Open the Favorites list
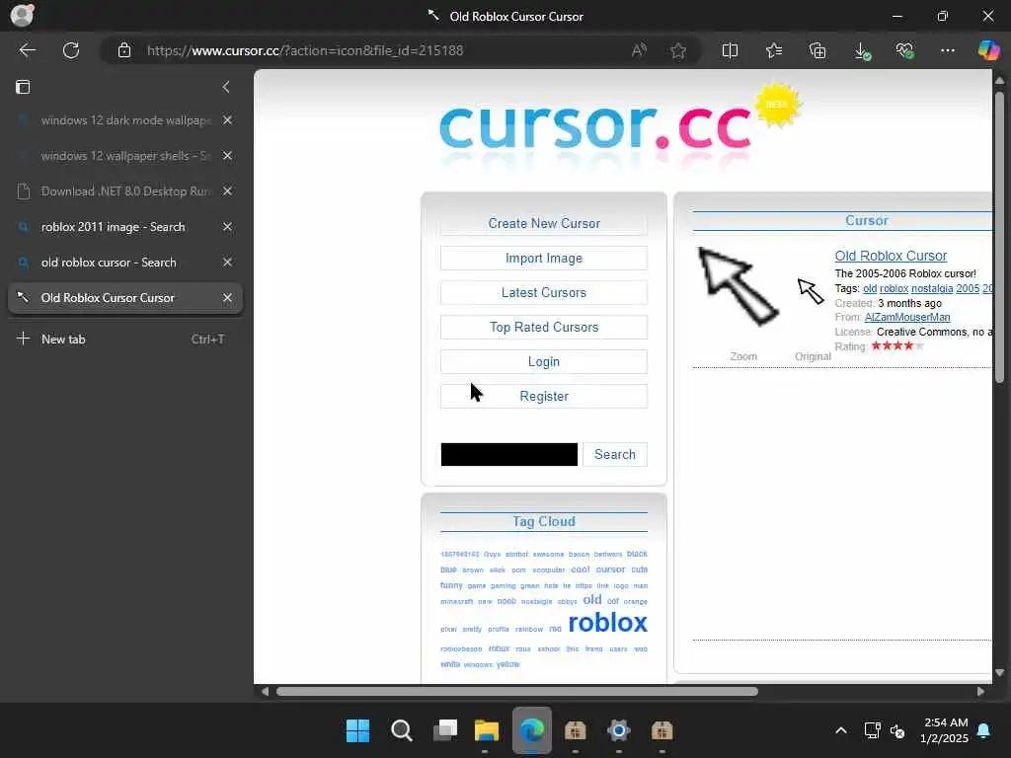Viewport: 1011px width, 758px height. pos(774,50)
